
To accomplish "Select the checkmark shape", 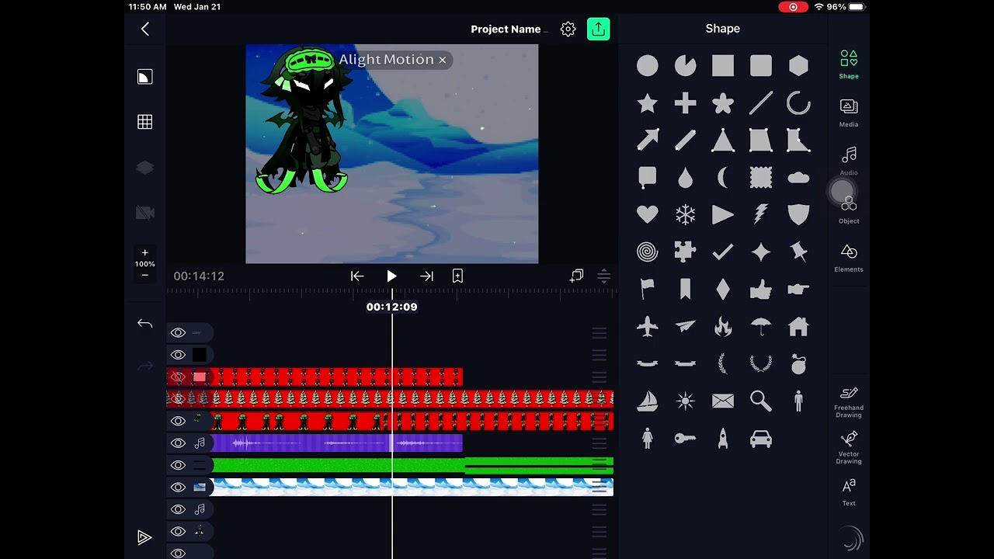I will pyautogui.click(x=723, y=252).
